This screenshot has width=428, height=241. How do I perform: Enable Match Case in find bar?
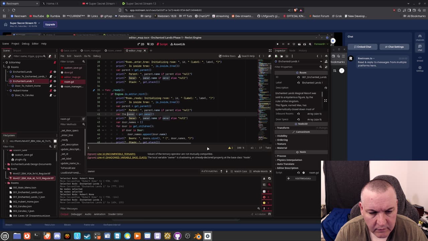pos(238,171)
